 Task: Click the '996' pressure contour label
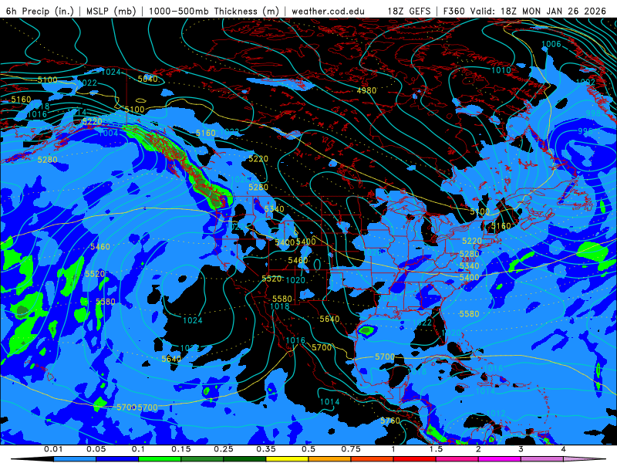coord(585,131)
